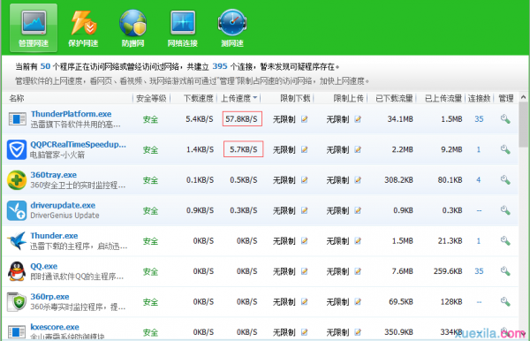Viewport: 530px width, 341px height.
Task: Sort list by 下载速度 column header
Action: coord(199,98)
